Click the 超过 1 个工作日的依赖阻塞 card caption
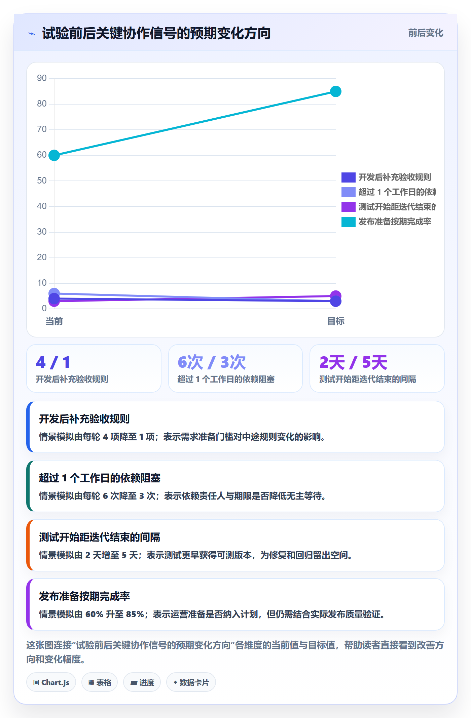This screenshot has height=718, width=471. tap(226, 379)
